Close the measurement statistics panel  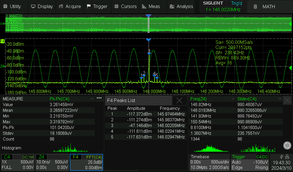point(287,100)
